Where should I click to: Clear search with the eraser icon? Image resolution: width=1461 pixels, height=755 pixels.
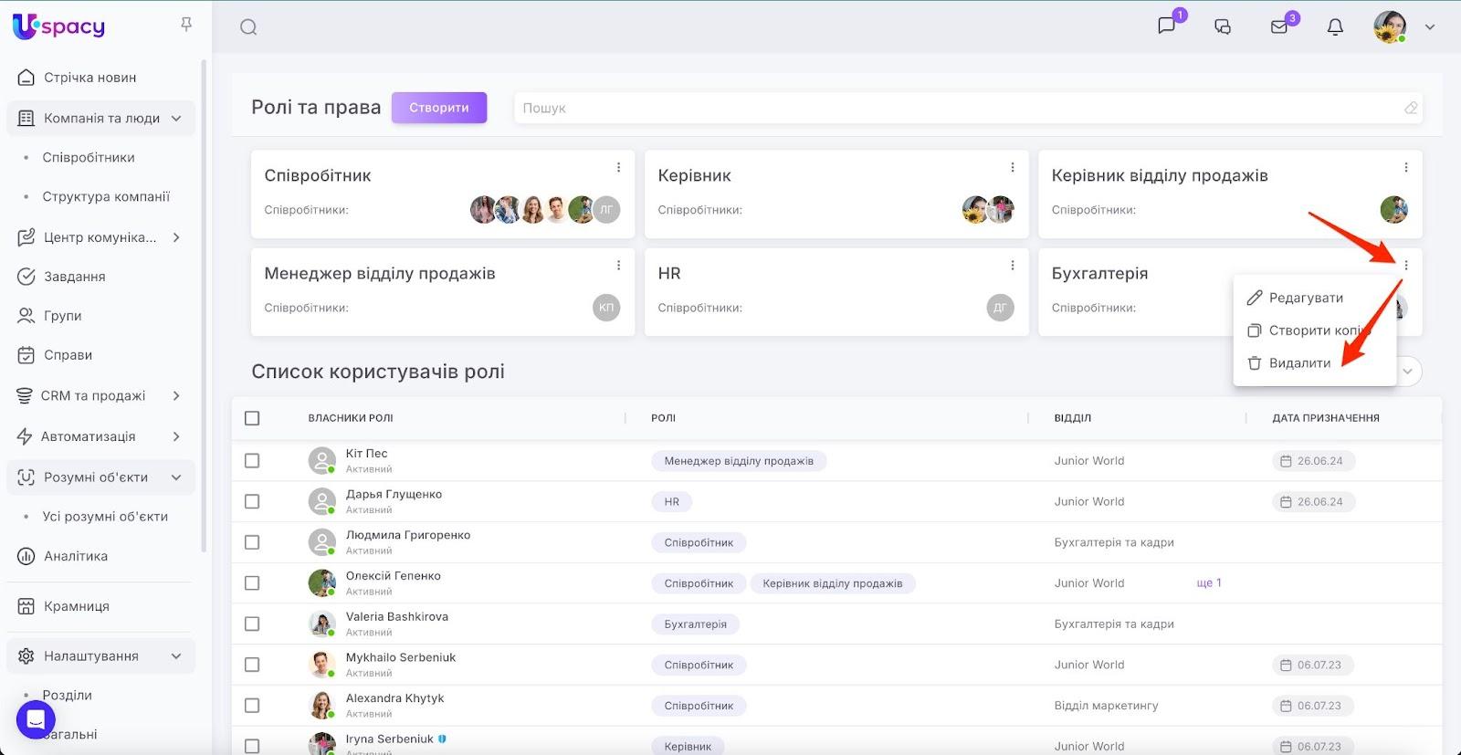(x=1411, y=108)
